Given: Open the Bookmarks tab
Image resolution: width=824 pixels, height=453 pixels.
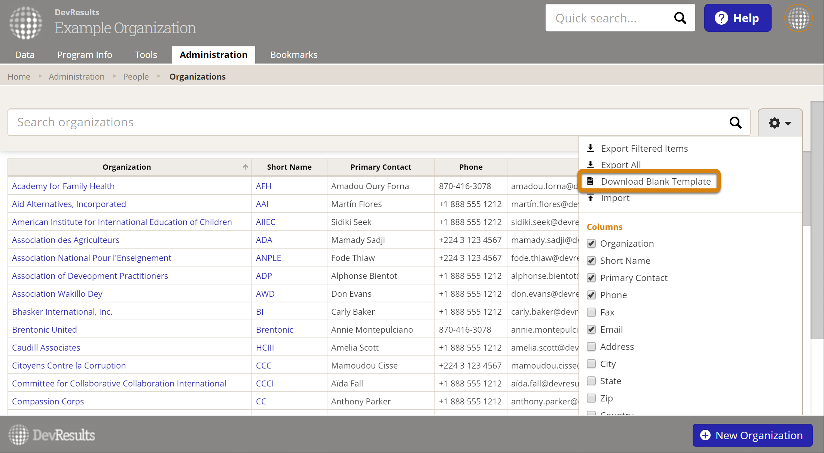Looking at the screenshot, I should point(294,55).
